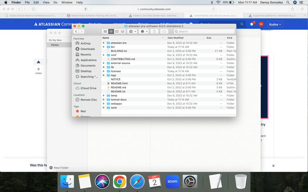Screen dimensions: 308x192
Task: Expand the atlassian-jira folder
Action: (104, 43)
